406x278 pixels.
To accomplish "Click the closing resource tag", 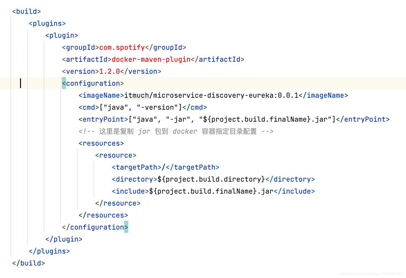I will 118,203.
